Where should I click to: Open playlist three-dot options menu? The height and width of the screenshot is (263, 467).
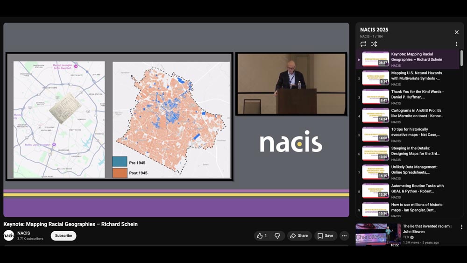(x=456, y=44)
